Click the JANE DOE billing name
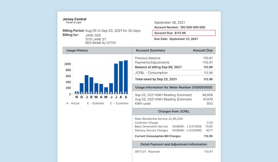 click(93, 35)
